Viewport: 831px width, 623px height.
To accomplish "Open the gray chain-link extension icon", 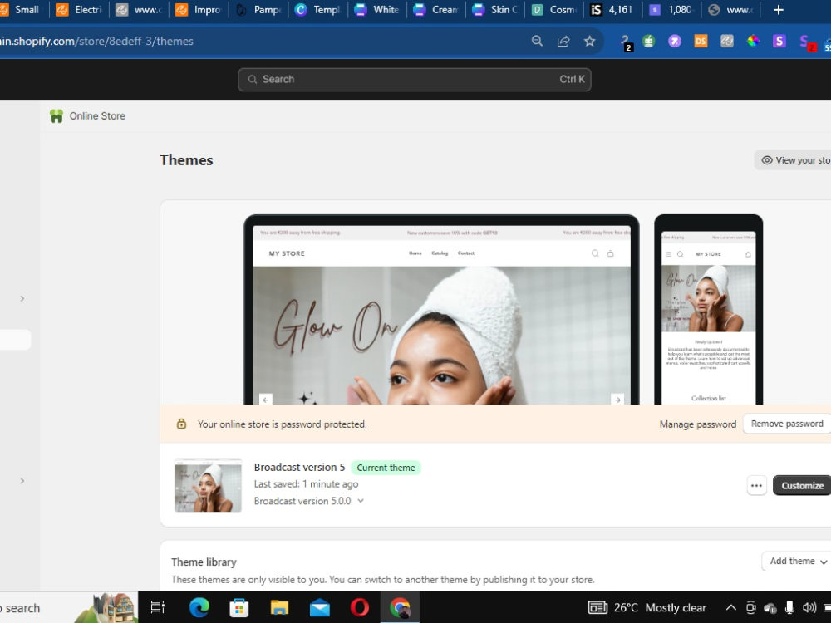I will (x=727, y=41).
